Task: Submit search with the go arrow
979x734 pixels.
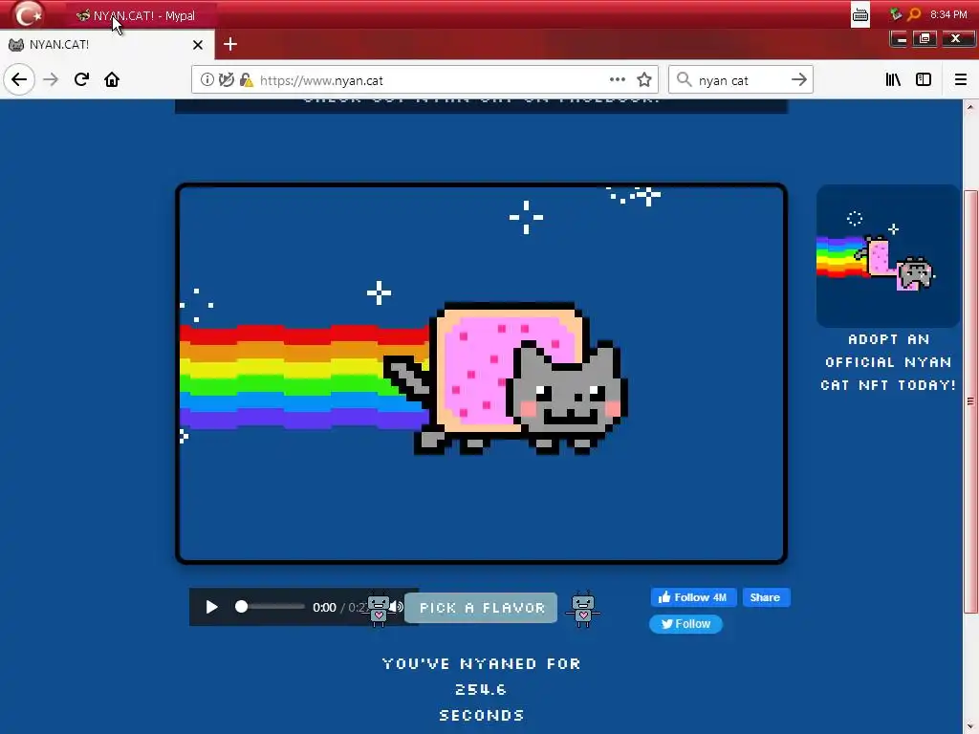Action: [x=798, y=80]
